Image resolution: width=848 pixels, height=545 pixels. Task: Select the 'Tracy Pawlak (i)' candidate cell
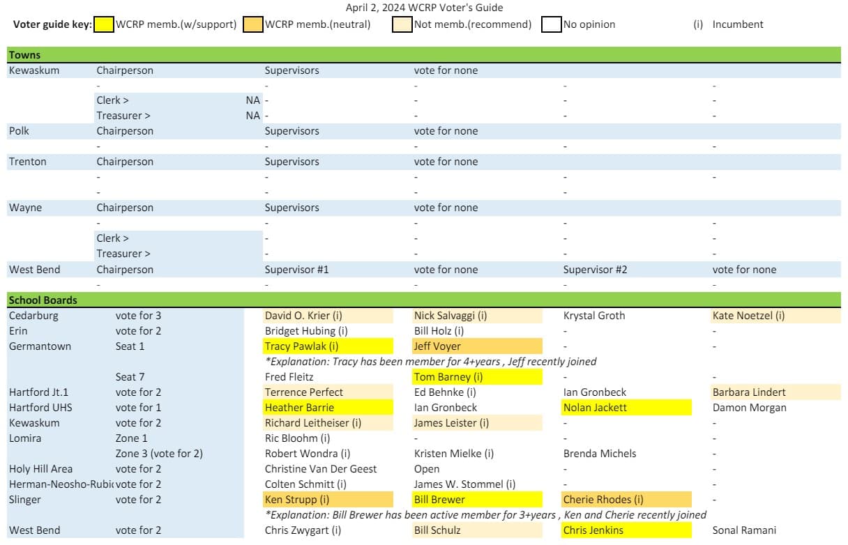click(x=328, y=346)
